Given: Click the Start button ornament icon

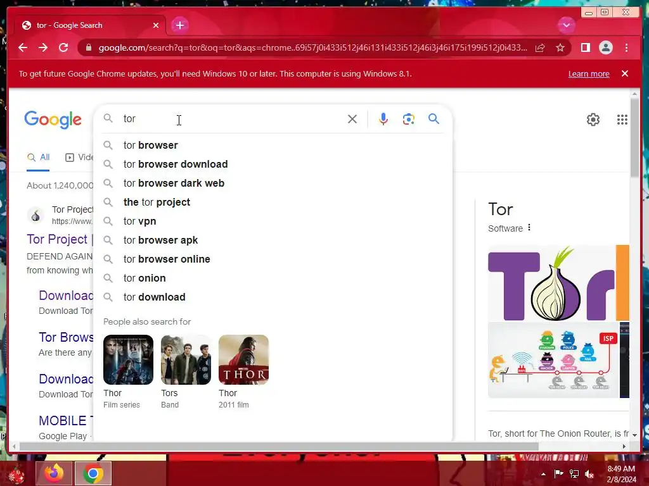Looking at the screenshot, I should [16, 473].
